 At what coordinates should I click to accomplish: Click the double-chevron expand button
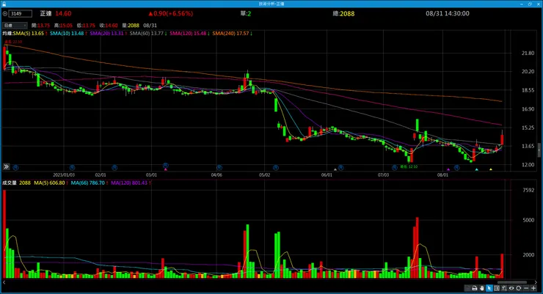[x=6, y=166]
